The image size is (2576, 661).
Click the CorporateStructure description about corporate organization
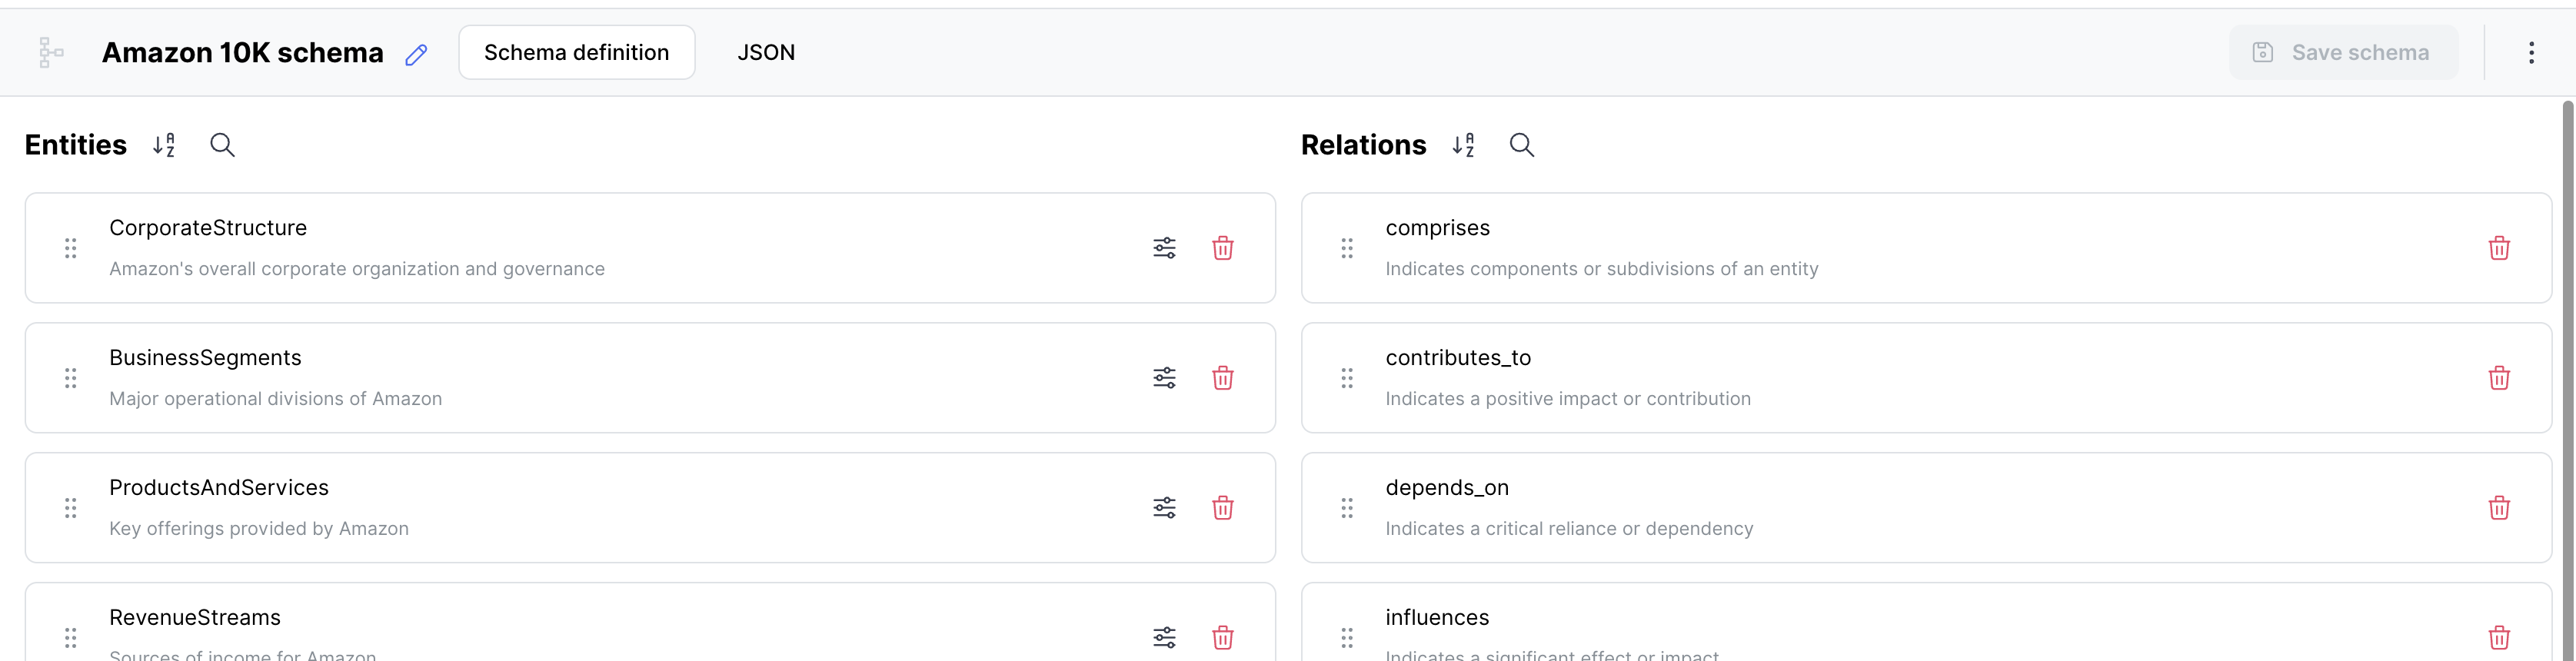tap(357, 269)
